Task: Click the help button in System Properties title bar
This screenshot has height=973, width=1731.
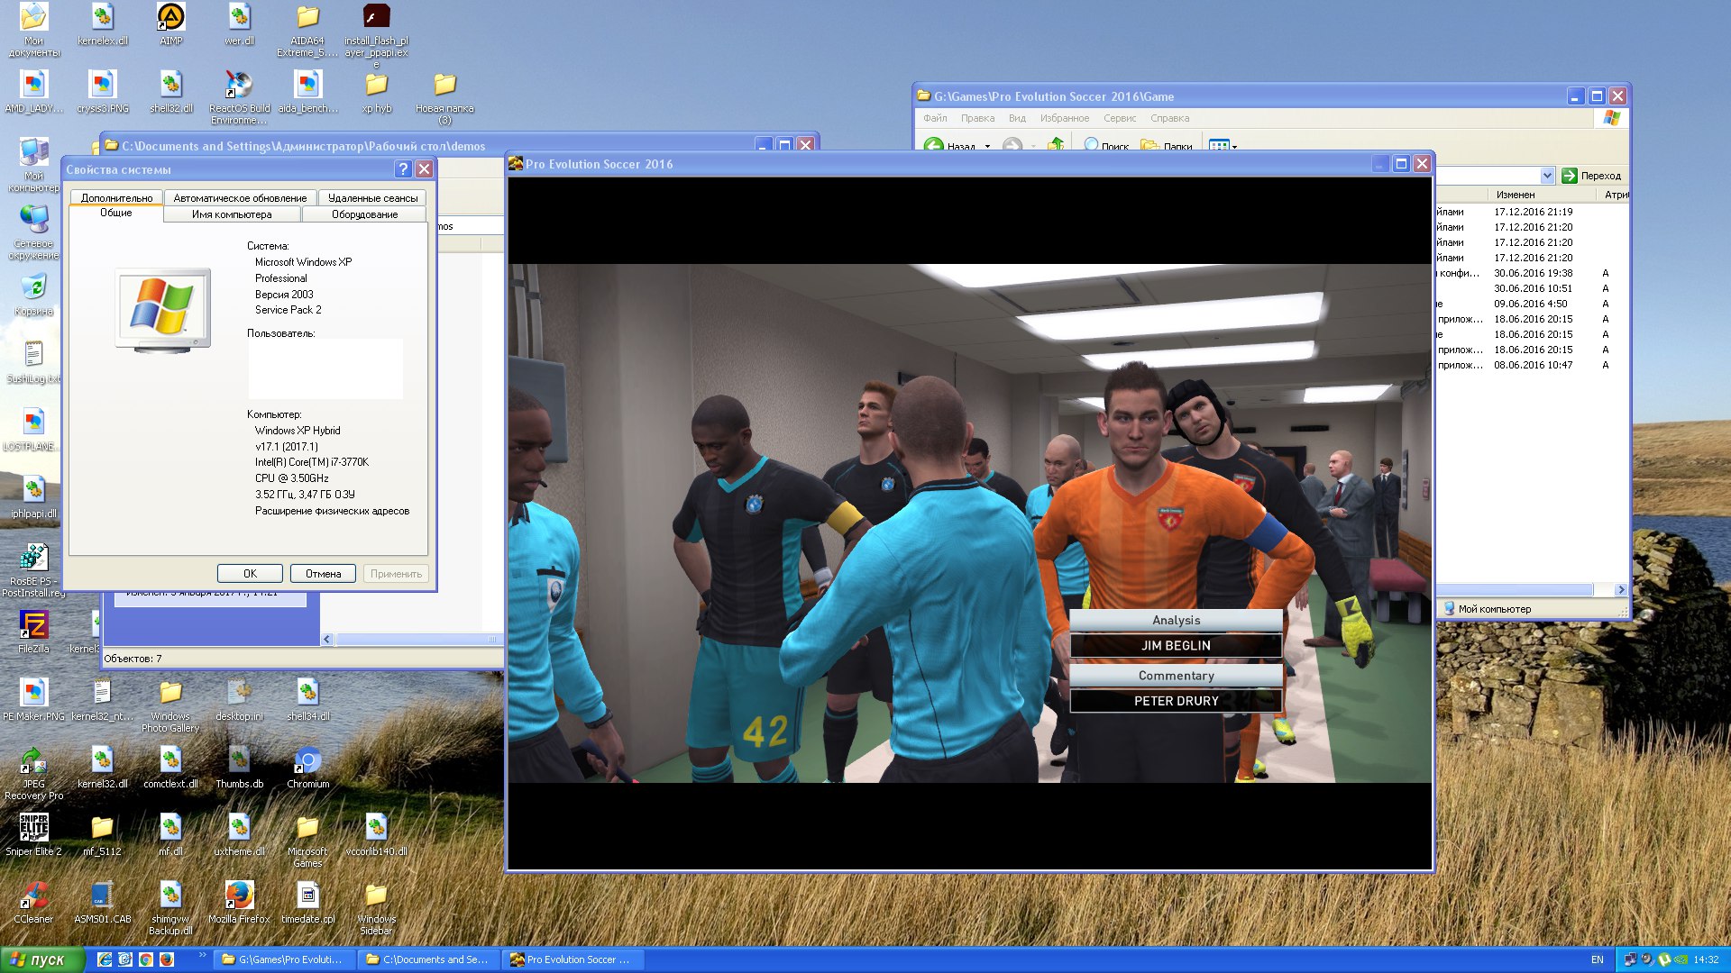Action: pyautogui.click(x=403, y=169)
